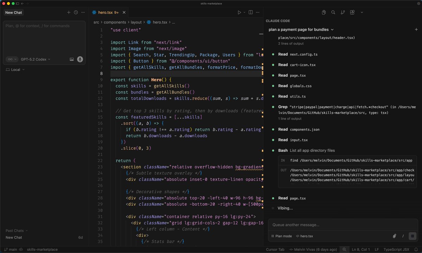Start a new chat with the plus icon

[69, 12]
